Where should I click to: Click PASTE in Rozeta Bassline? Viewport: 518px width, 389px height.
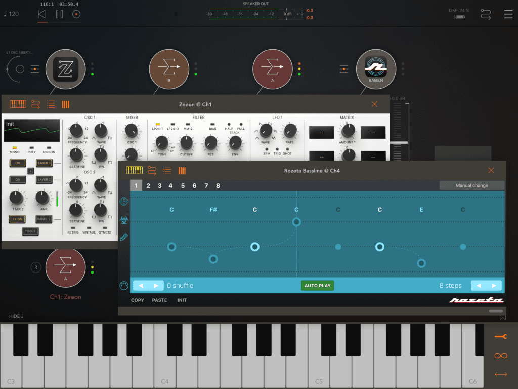(x=159, y=300)
